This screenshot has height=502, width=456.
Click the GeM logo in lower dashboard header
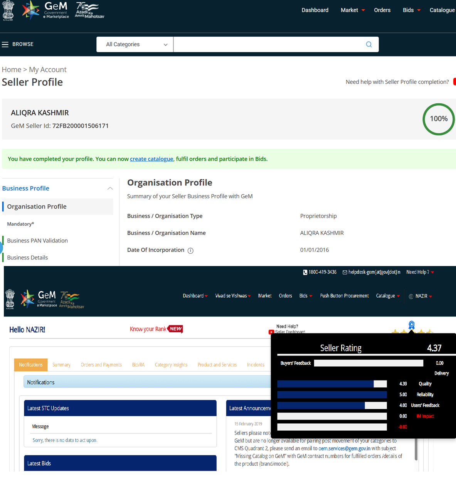[x=39, y=299]
